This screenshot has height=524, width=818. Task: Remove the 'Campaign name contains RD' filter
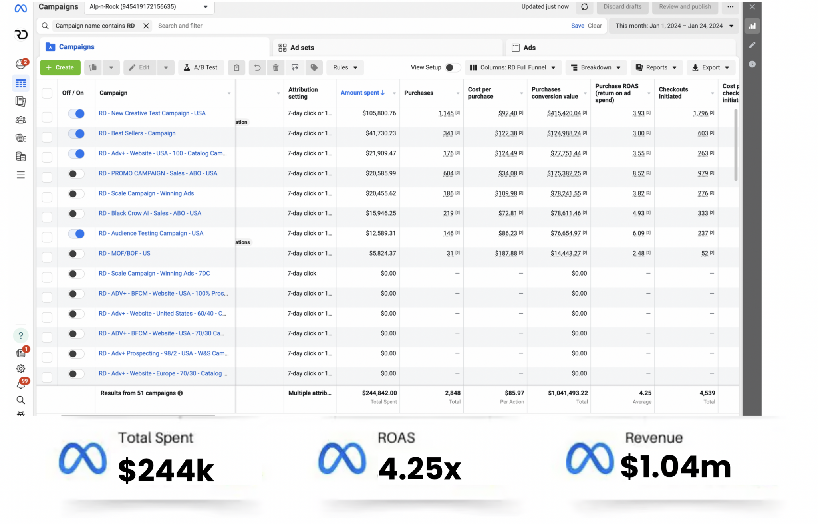(x=146, y=26)
